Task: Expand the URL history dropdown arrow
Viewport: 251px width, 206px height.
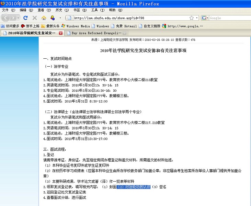Action: (x=196, y=18)
